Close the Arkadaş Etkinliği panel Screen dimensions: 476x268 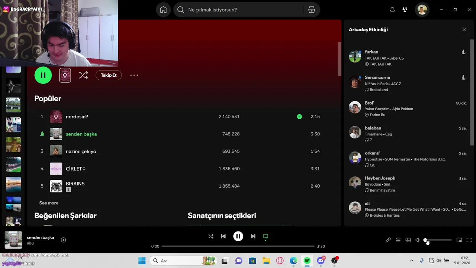click(464, 29)
